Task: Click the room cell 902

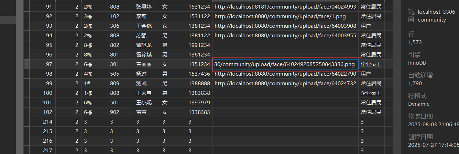Action: point(121,112)
